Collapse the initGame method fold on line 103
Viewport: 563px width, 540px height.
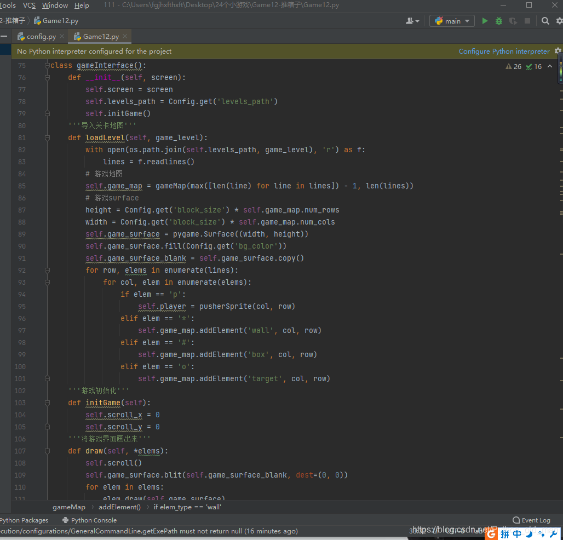(x=47, y=403)
